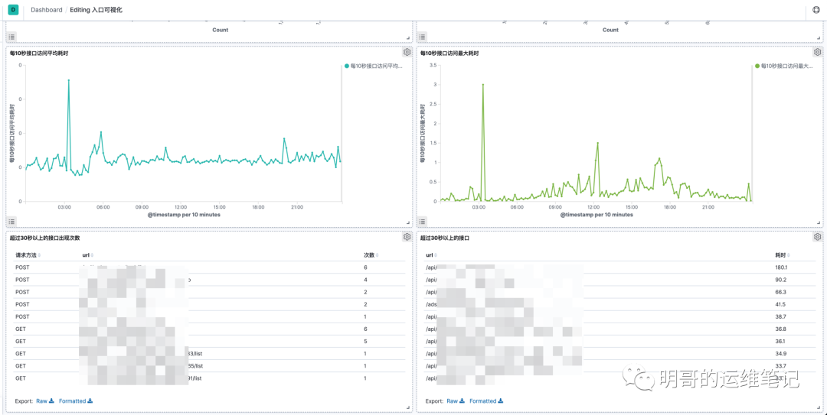Click the /ads url cell
The width and height of the screenshot is (827, 415).
[599, 304]
